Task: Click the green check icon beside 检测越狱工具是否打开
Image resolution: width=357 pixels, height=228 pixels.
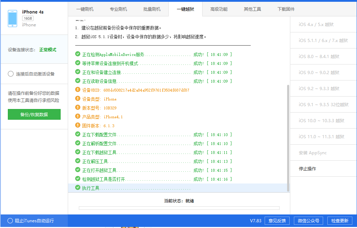Action: (x=78, y=178)
